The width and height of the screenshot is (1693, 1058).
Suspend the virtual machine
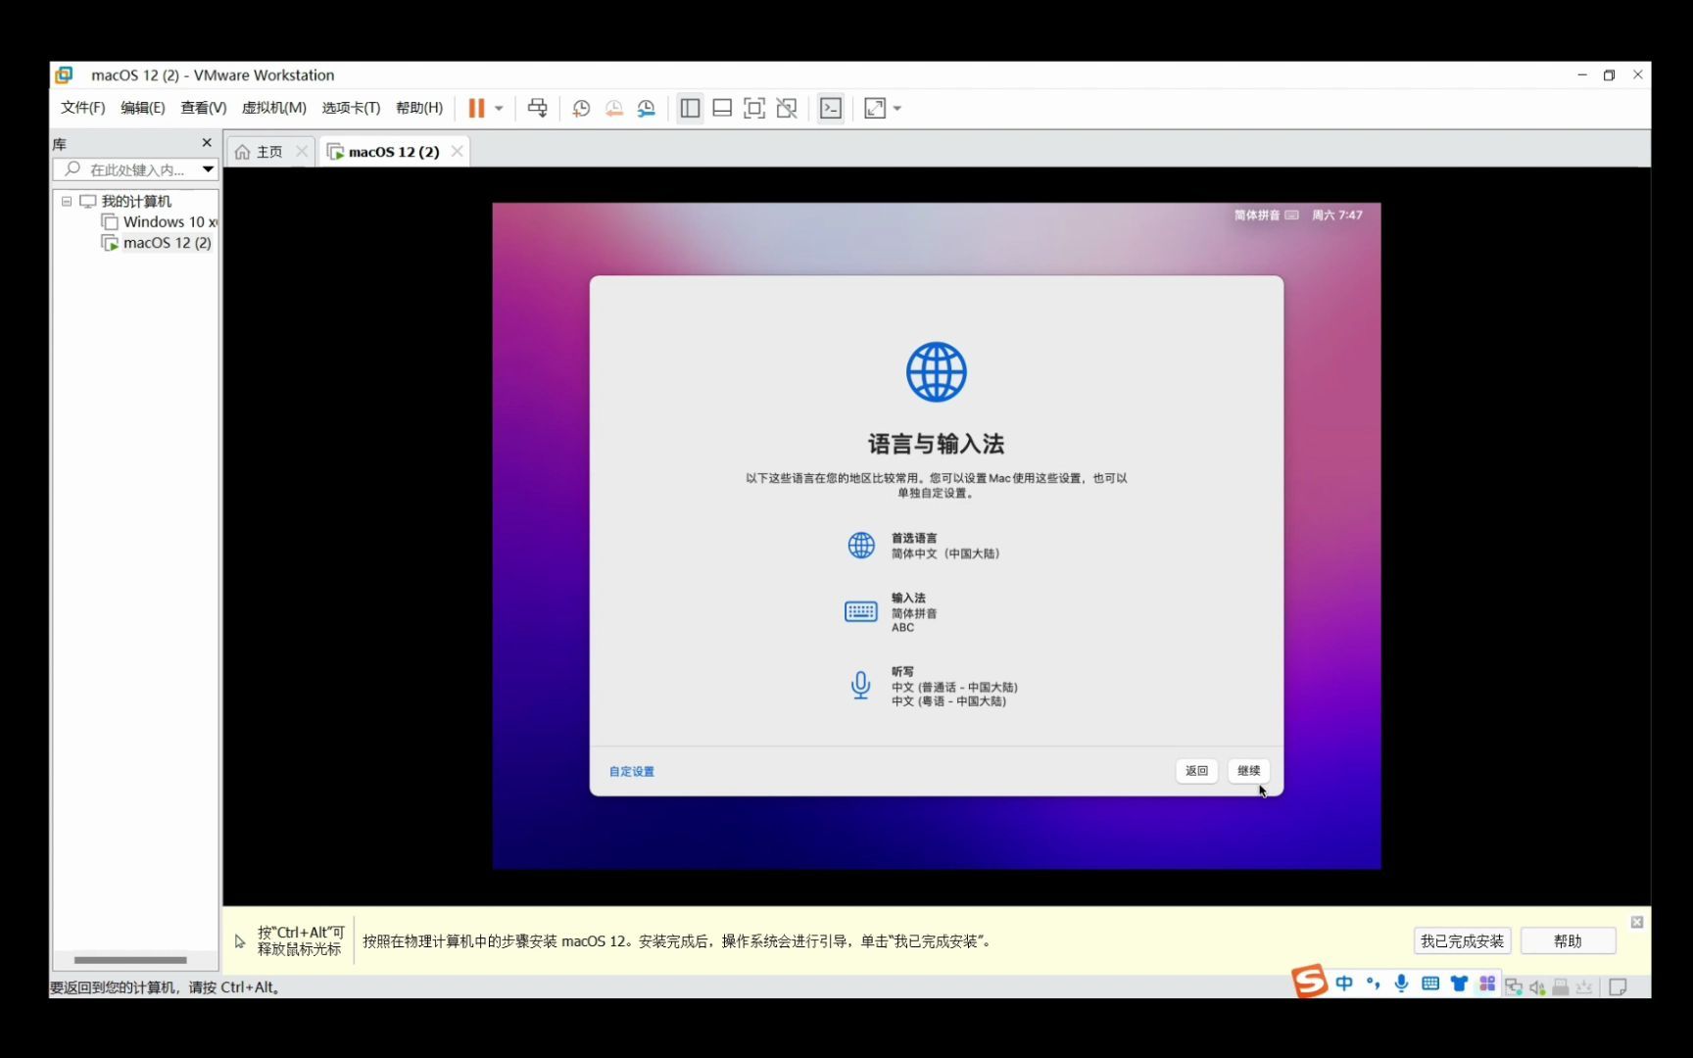click(x=477, y=108)
